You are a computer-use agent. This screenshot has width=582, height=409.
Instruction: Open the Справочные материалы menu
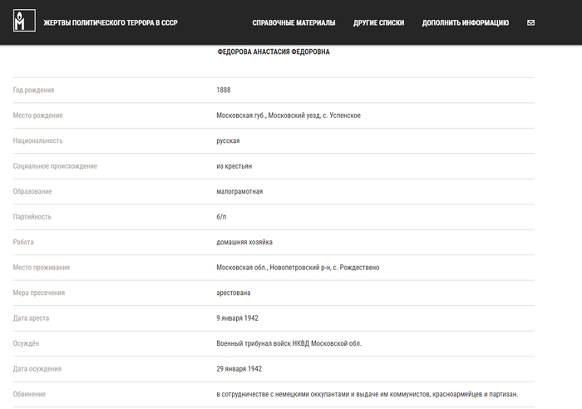tap(293, 22)
